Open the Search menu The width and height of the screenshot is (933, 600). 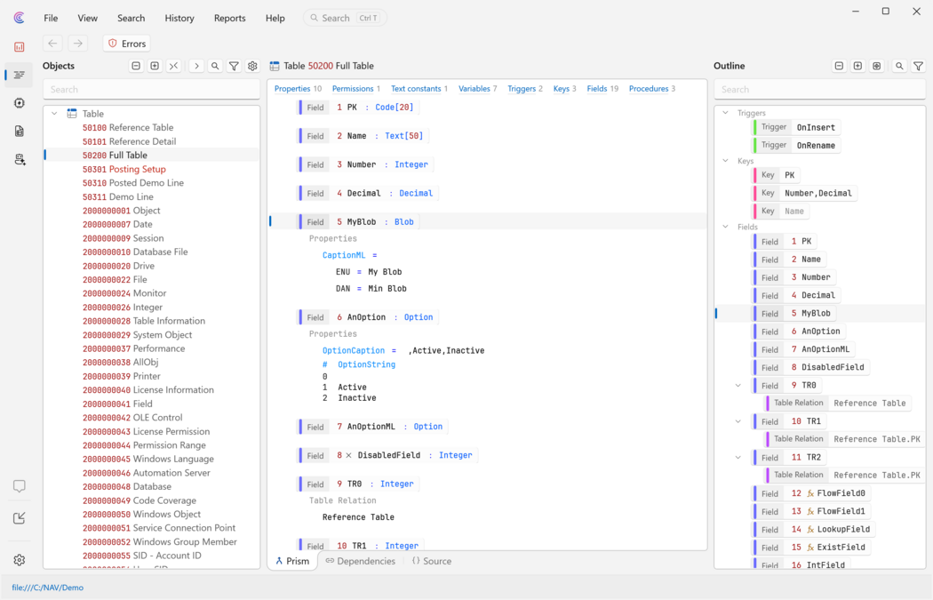point(131,18)
